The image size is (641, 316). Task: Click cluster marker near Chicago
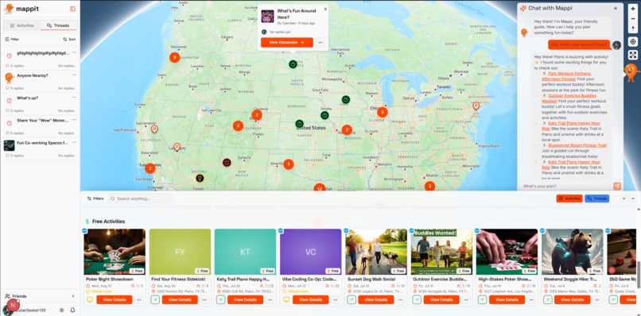click(x=383, y=112)
